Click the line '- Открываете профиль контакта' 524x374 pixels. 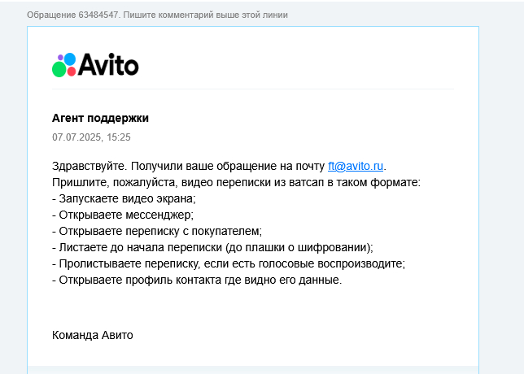pos(197,280)
